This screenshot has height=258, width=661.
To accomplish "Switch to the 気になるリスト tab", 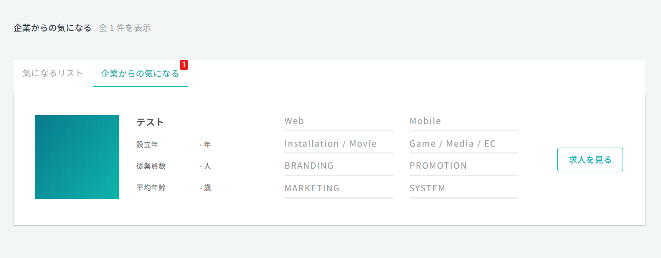I will [x=53, y=73].
